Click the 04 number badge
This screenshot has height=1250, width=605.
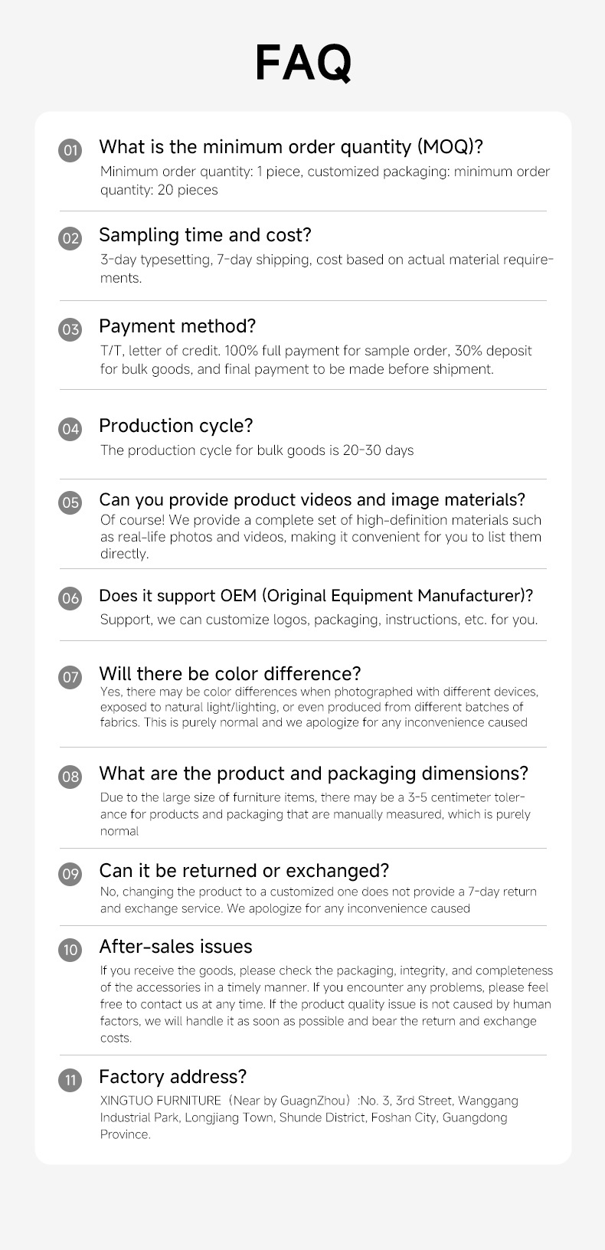(70, 429)
